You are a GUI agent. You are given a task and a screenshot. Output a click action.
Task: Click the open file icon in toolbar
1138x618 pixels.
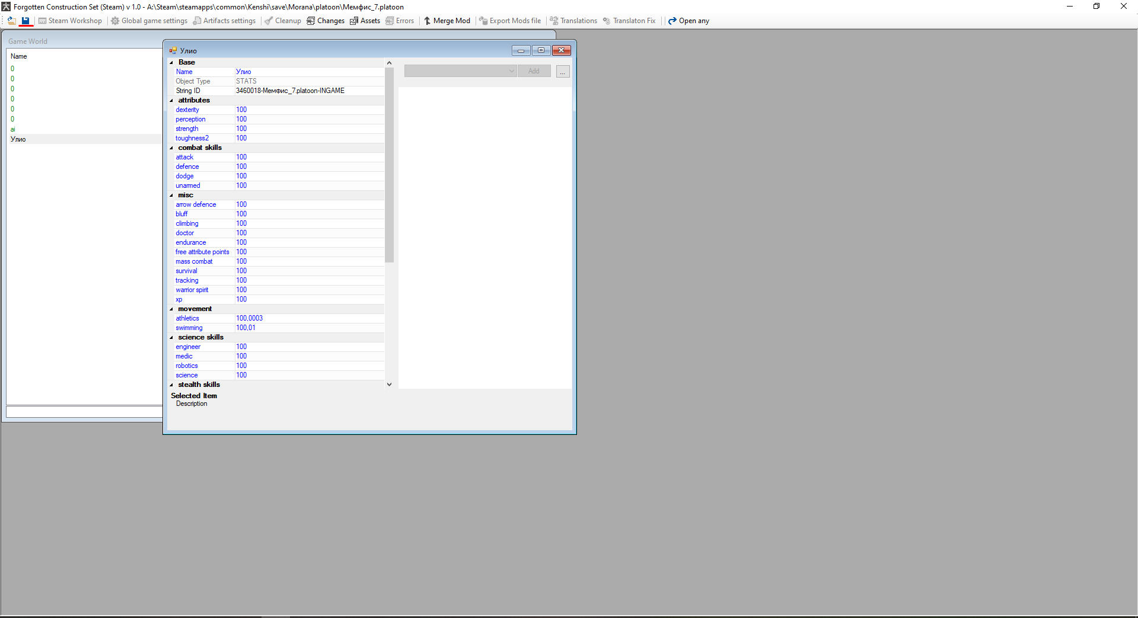pos(11,21)
